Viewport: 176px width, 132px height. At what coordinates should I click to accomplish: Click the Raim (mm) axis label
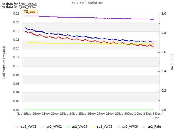pyautogui.click(x=172, y=62)
